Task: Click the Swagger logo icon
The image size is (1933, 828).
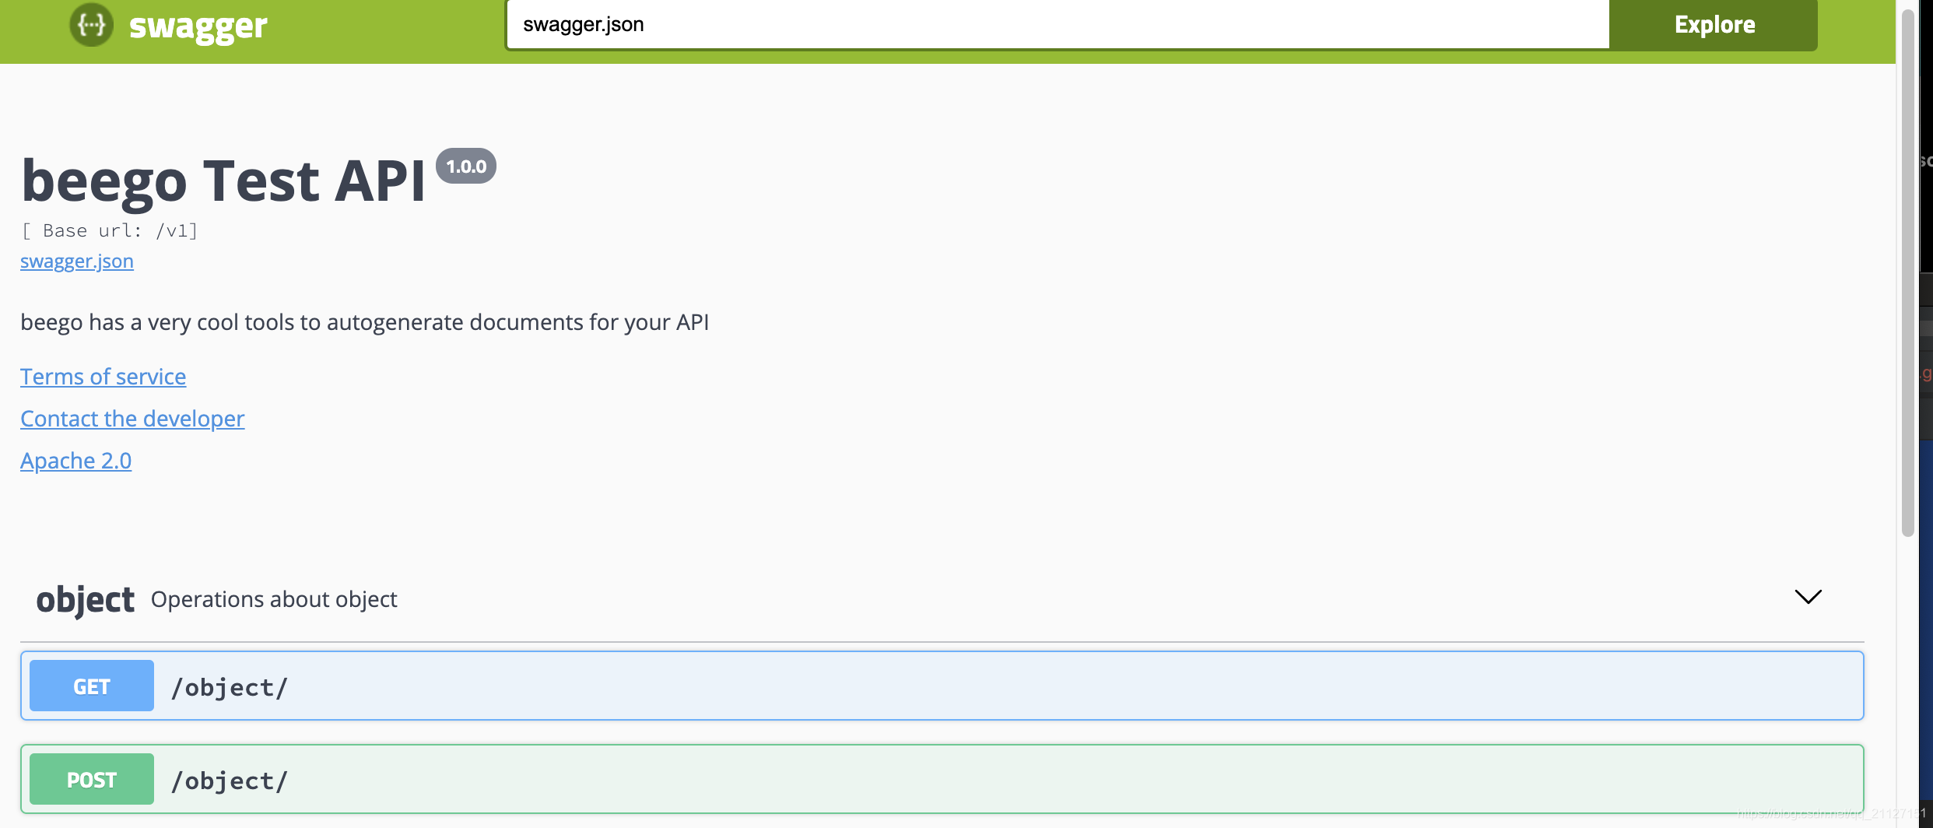Action: (91, 25)
